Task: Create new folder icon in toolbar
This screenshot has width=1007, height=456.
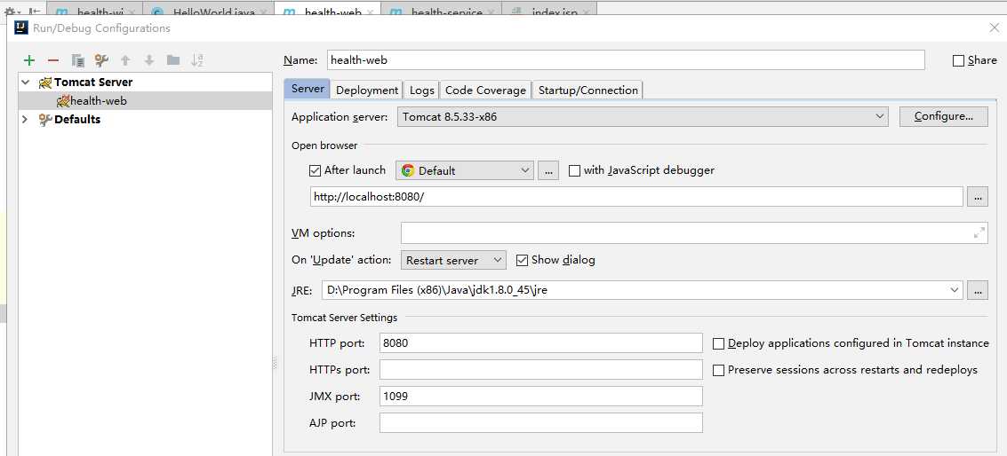Action: (x=173, y=60)
